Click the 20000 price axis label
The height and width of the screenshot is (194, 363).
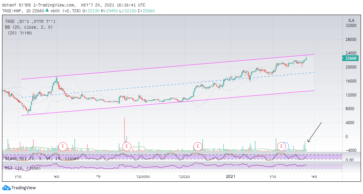(x=351, y=67)
